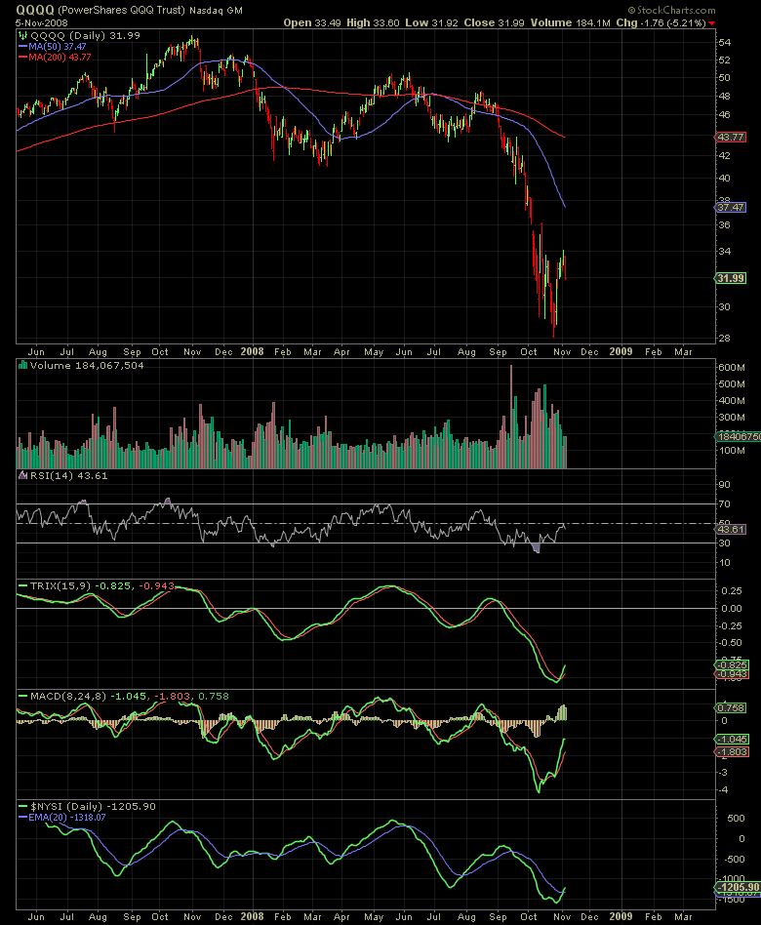Click the 'Low 31.92' value in header
This screenshot has height=925, width=761.
432,23
